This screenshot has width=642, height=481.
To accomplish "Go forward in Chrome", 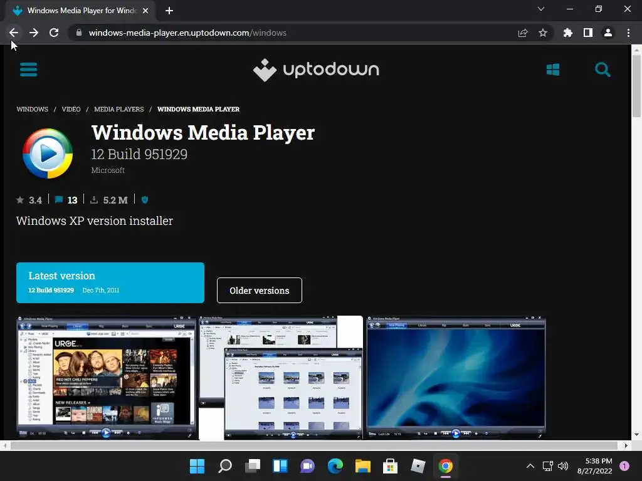I will click(x=34, y=33).
